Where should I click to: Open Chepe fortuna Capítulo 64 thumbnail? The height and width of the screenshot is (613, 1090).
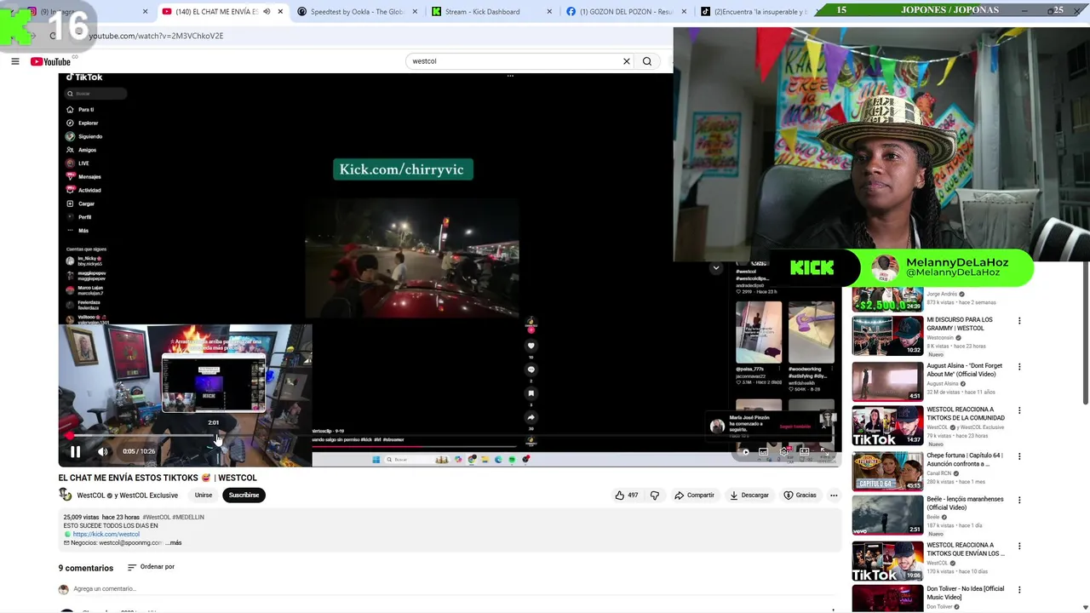887,471
